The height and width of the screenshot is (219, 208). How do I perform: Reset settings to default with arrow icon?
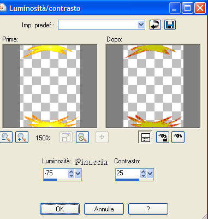tap(155, 25)
